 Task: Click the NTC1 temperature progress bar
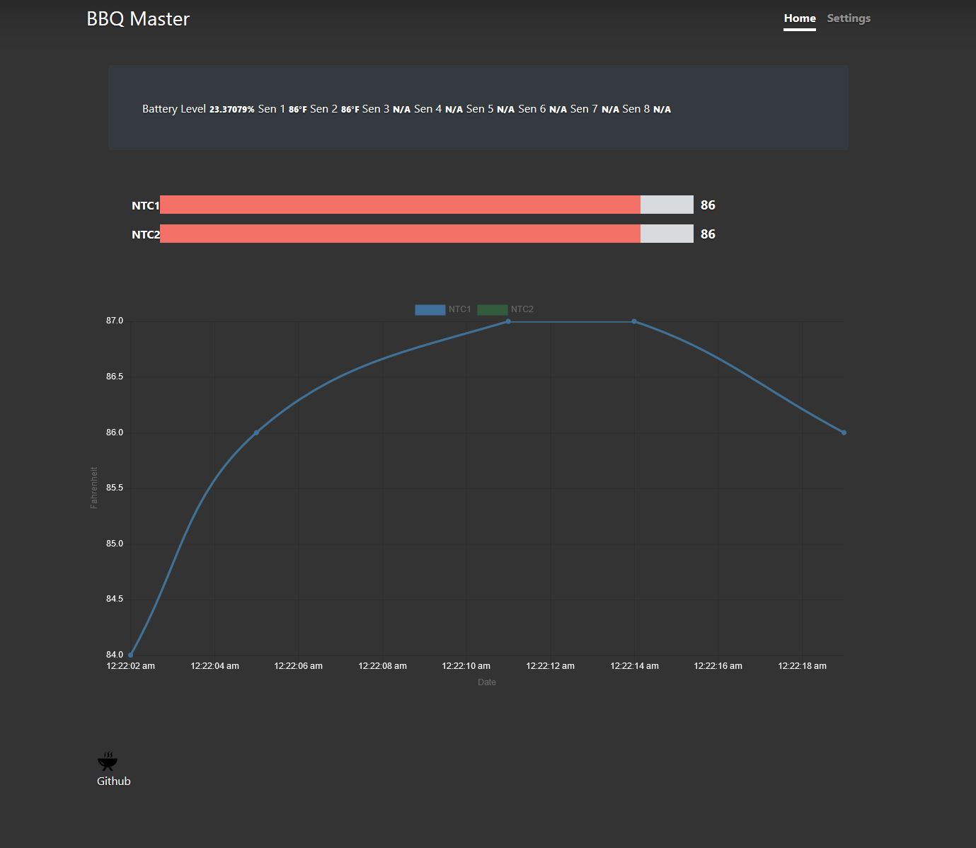click(427, 205)
